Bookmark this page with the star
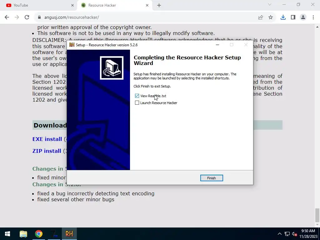Viewport: 320px width, 240px height. click(x=271, y=17)
